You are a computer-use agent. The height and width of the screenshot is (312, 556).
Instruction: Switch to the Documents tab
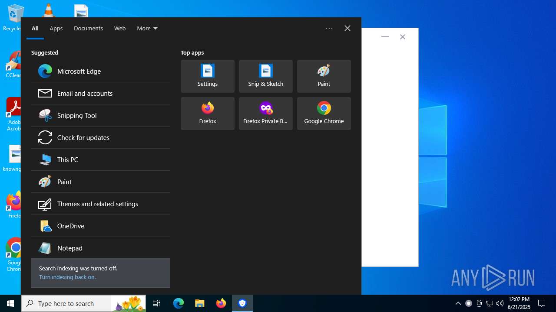coord(88,28)
